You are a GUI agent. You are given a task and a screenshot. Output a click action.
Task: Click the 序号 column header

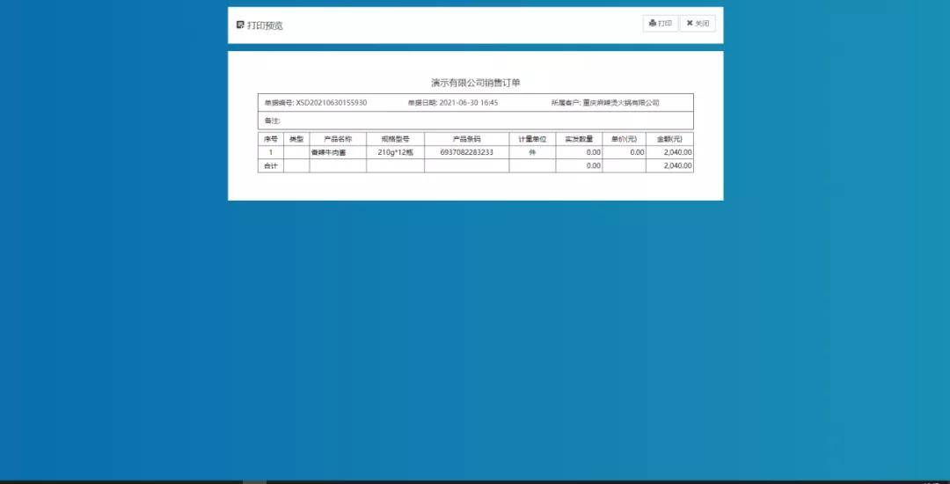point(270,139)
